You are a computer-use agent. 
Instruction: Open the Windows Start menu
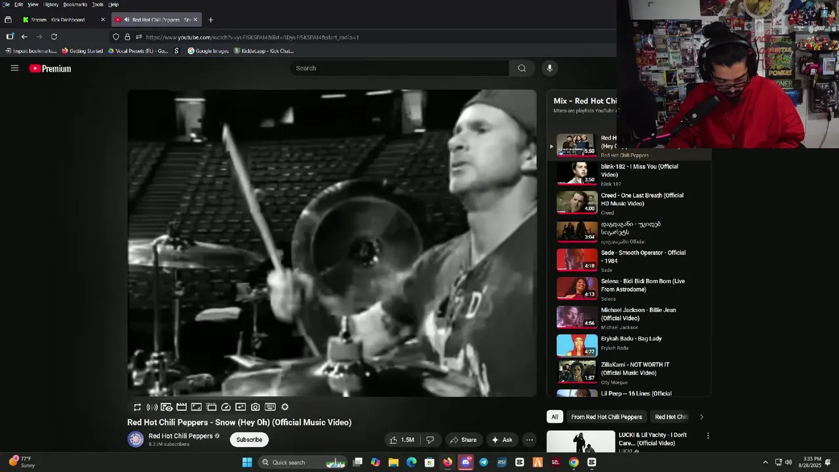click(247, 462)
